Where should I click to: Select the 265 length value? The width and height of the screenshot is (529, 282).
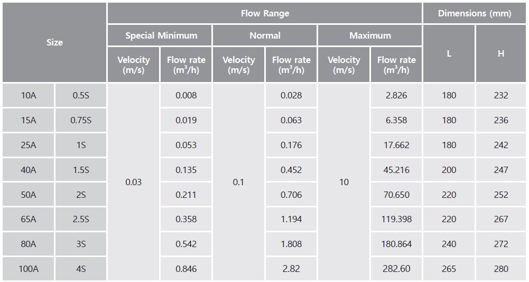click(449, 269)
